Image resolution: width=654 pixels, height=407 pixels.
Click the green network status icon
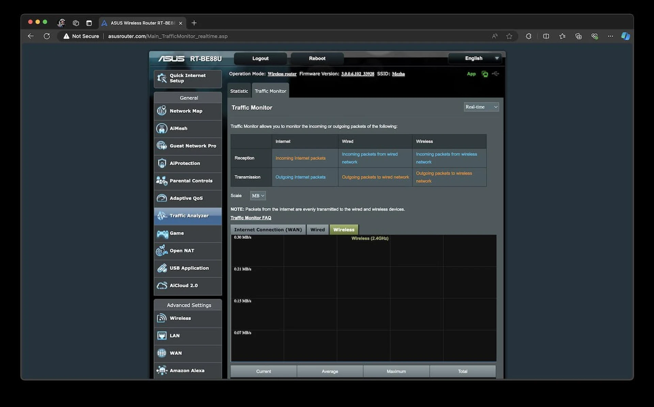[x=485, y=74]
